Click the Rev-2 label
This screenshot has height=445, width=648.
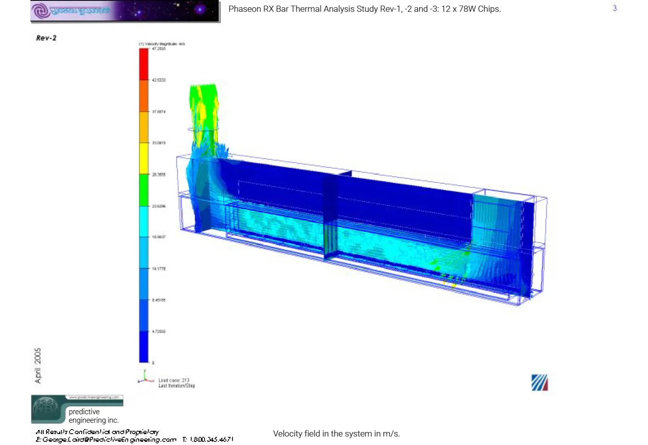coord(46,38)
